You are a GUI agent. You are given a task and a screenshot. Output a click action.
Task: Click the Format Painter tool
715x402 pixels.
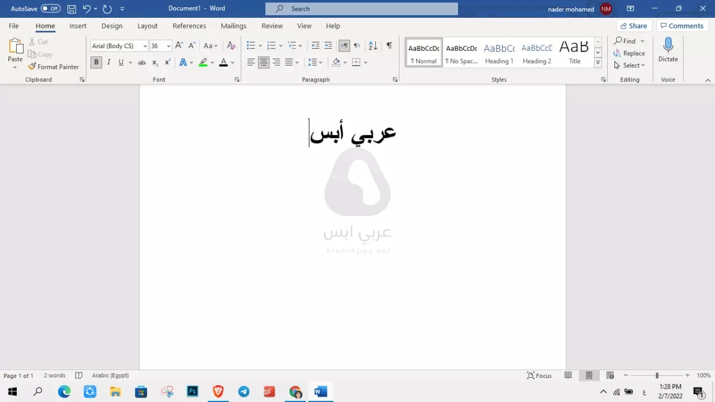point(54,67)
